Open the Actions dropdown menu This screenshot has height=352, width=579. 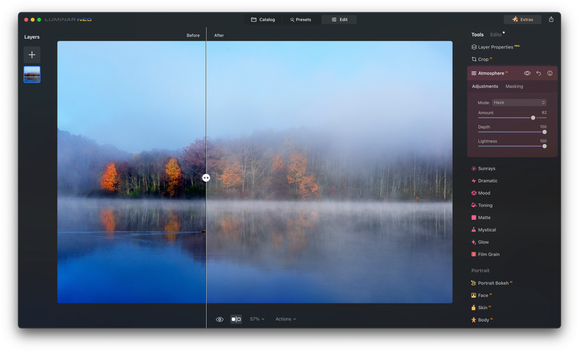click(285, 319)
